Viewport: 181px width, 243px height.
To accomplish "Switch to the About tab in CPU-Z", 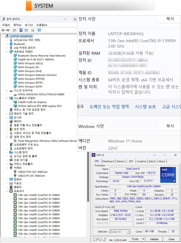I will click(x=162, y=161).
